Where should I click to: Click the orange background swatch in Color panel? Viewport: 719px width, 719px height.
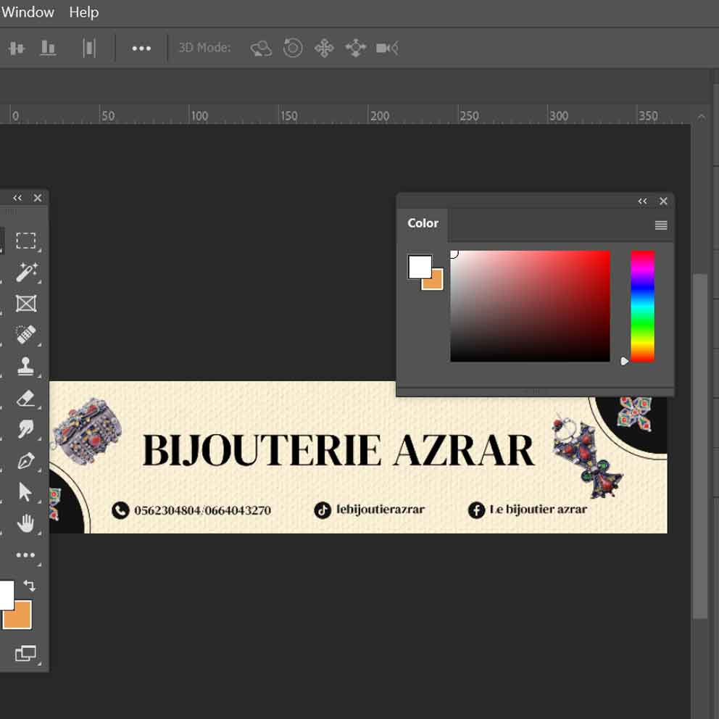pos(435,282)
